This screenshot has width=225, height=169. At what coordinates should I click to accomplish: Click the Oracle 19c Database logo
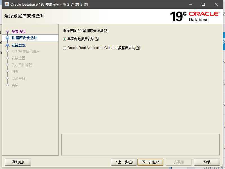click(195, 16)
